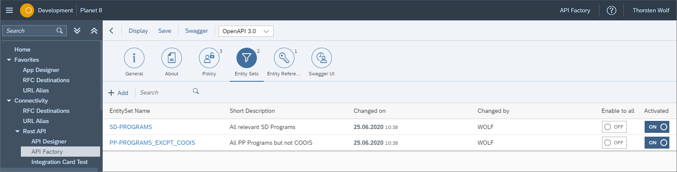Open the General info section

click(134, 58)
